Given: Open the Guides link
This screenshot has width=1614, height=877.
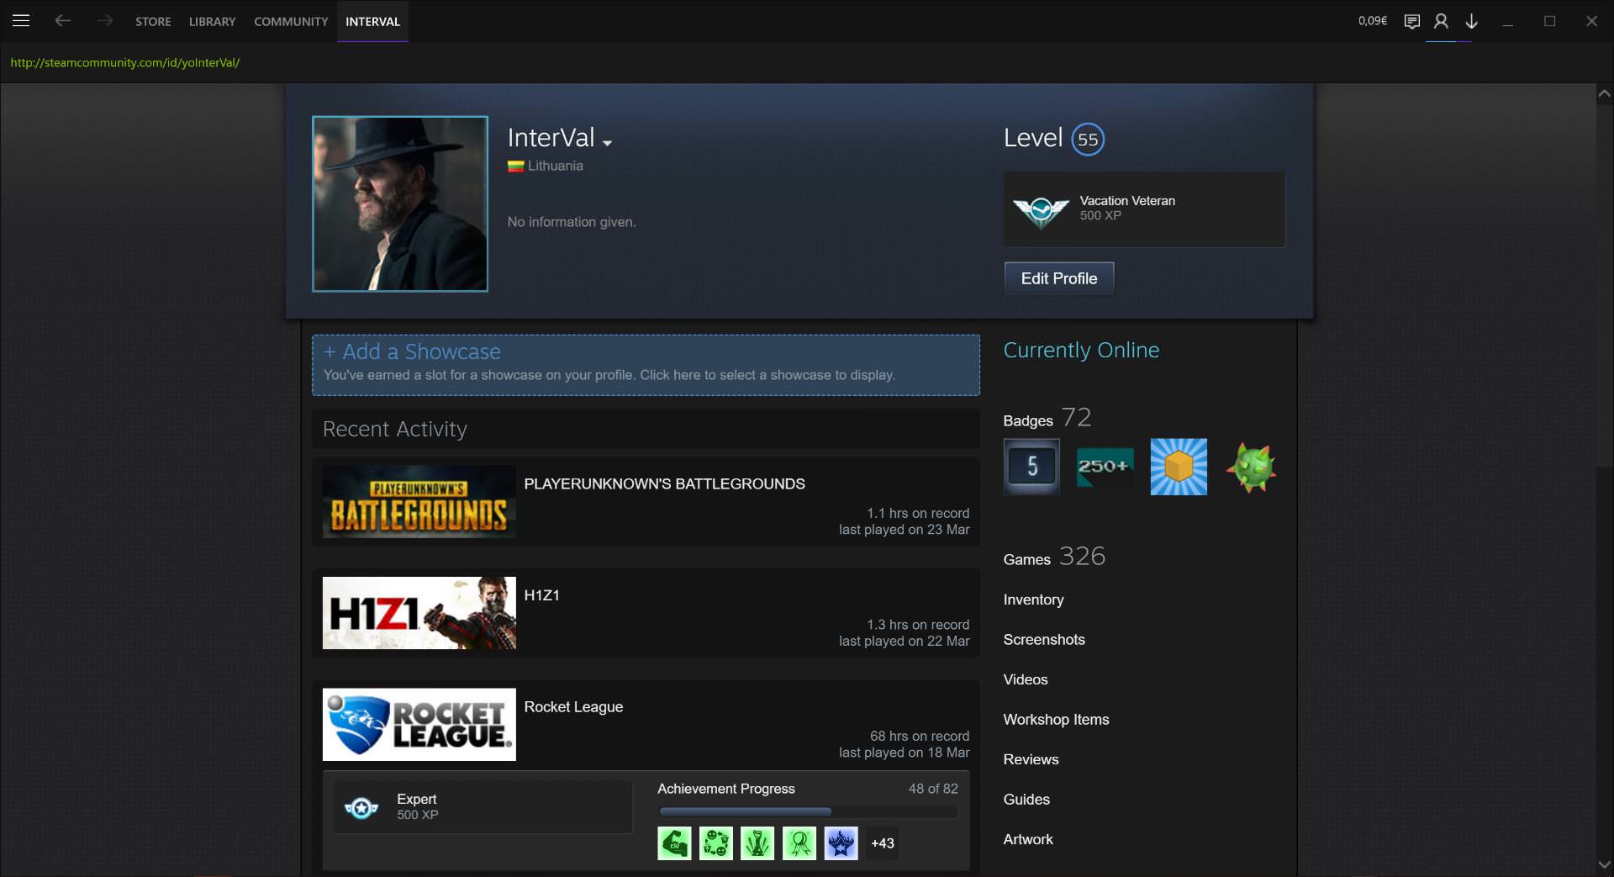Looking at the screenshot, I should [1026, 800].
